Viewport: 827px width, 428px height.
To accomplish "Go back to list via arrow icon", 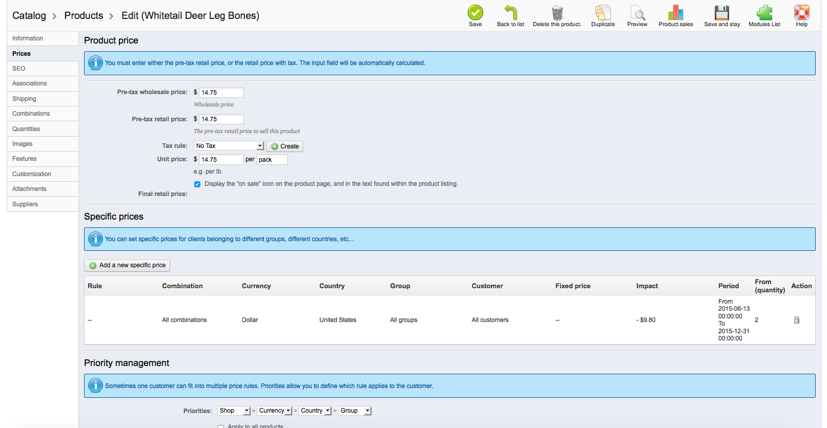I will click(x=510, y=12).
